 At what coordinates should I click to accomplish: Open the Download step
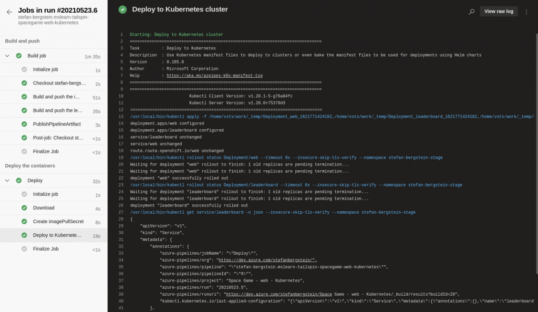[x=54, y=208]
